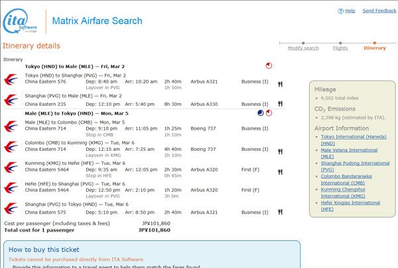The height and width of the screenshot is (268, 398).
Task: Click meal icon for Colombo to Kunming flight
Action: click(280, 152)
